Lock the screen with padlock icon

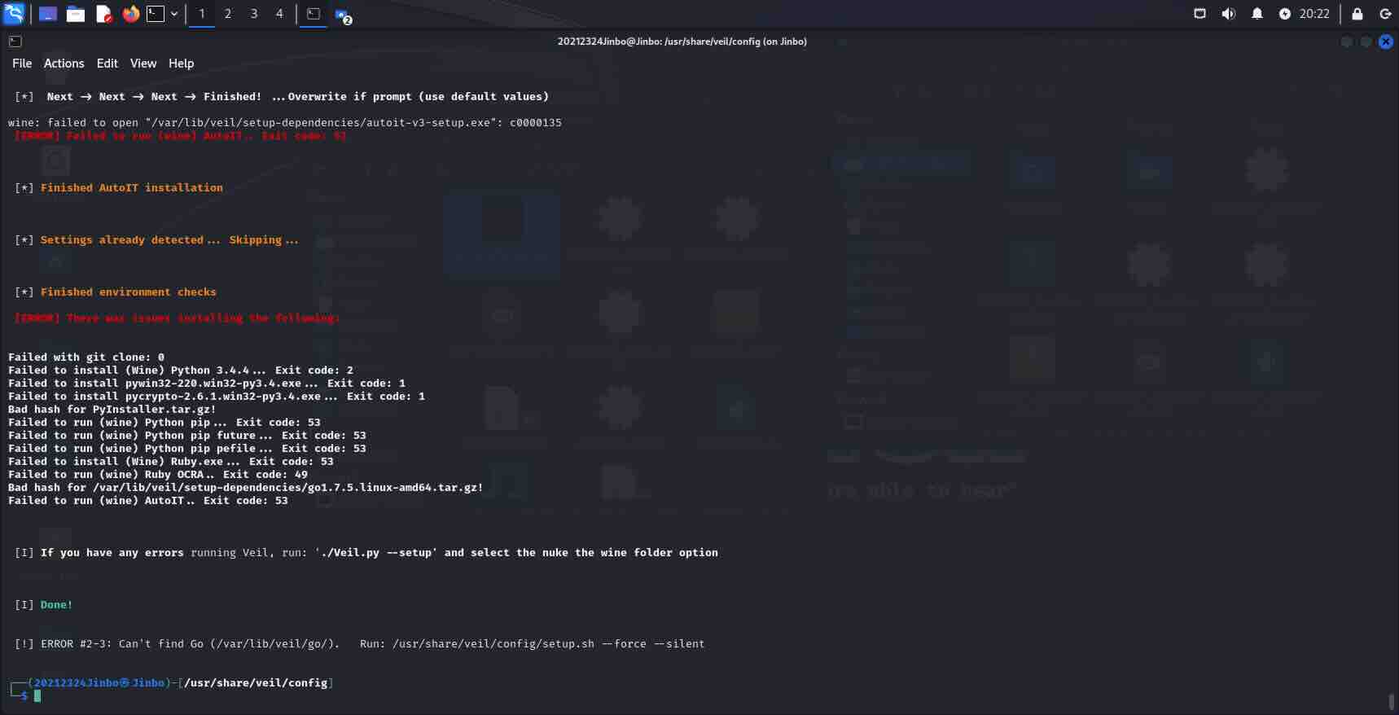1357,14
